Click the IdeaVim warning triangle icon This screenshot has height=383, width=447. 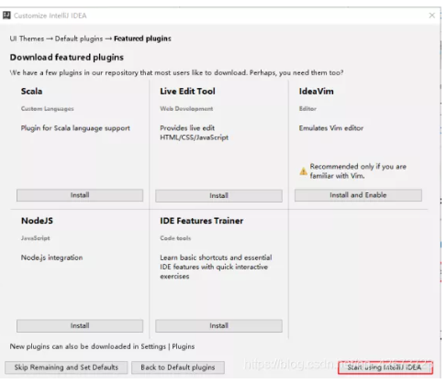303,171
